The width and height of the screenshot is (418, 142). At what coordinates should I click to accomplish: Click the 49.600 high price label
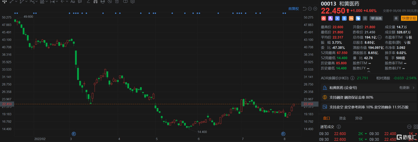[x=28, y=17]
